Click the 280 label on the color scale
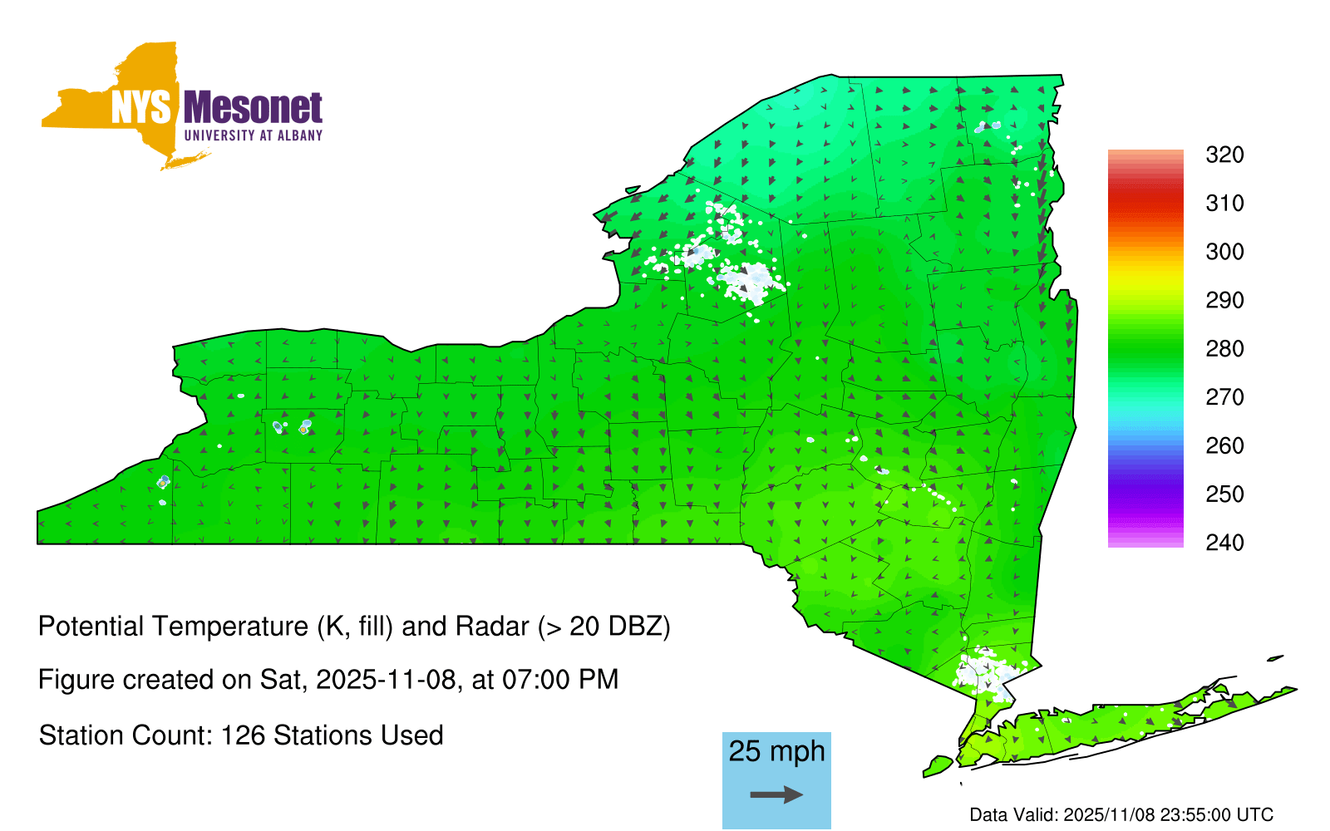 point(1224,348)
